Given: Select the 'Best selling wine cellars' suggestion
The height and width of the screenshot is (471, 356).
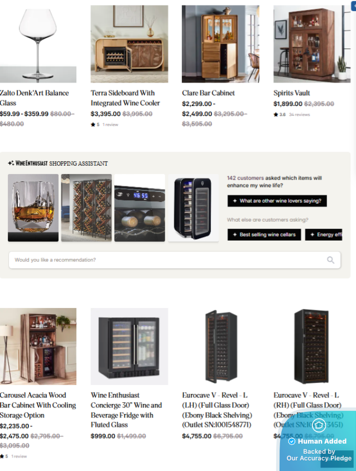Looking at the screenshot, I should click(x=264, y=234).
